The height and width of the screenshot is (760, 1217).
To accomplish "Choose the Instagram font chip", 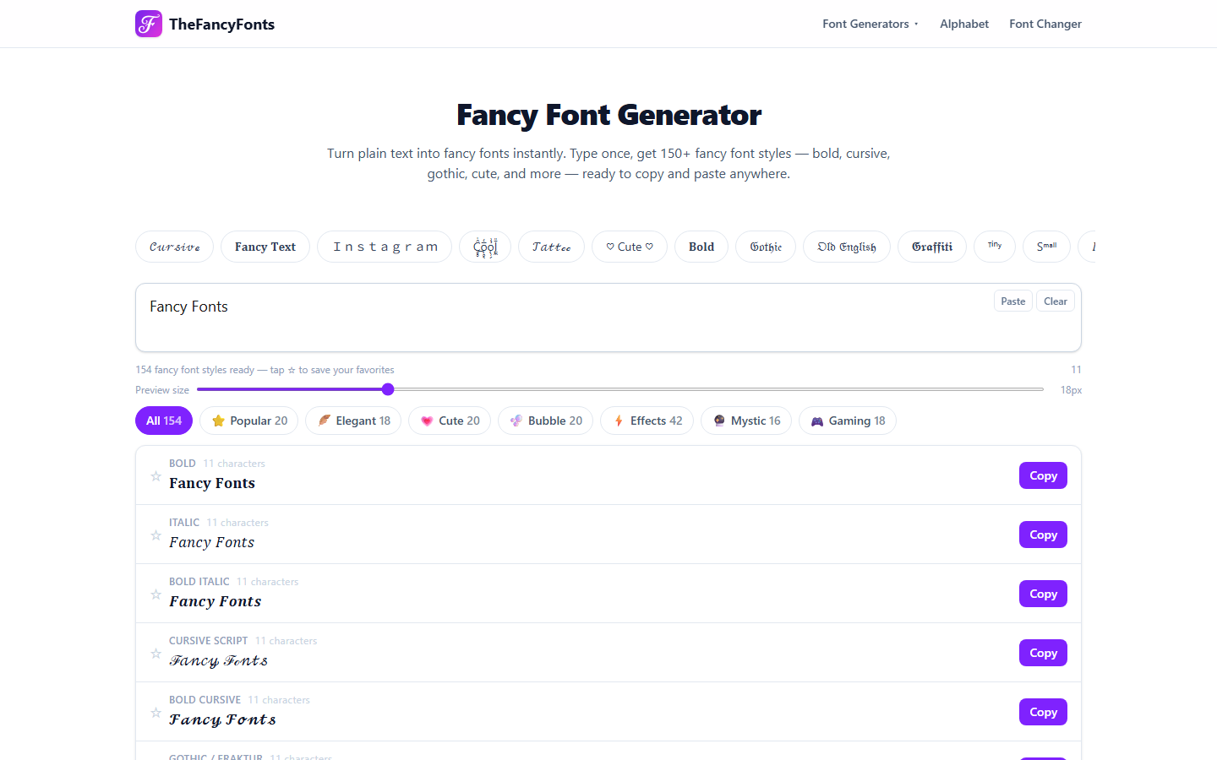I will tap(385, 247).
